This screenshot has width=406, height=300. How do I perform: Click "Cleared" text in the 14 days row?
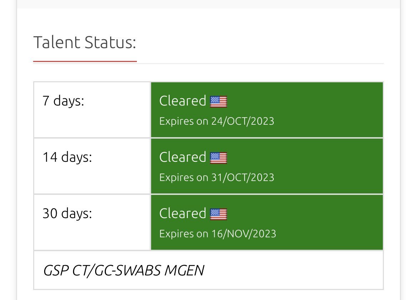tap(183, 157)
